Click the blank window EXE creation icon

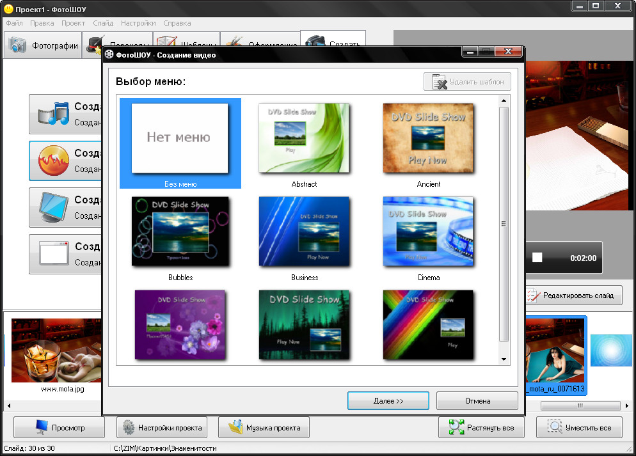click(54, 254)
